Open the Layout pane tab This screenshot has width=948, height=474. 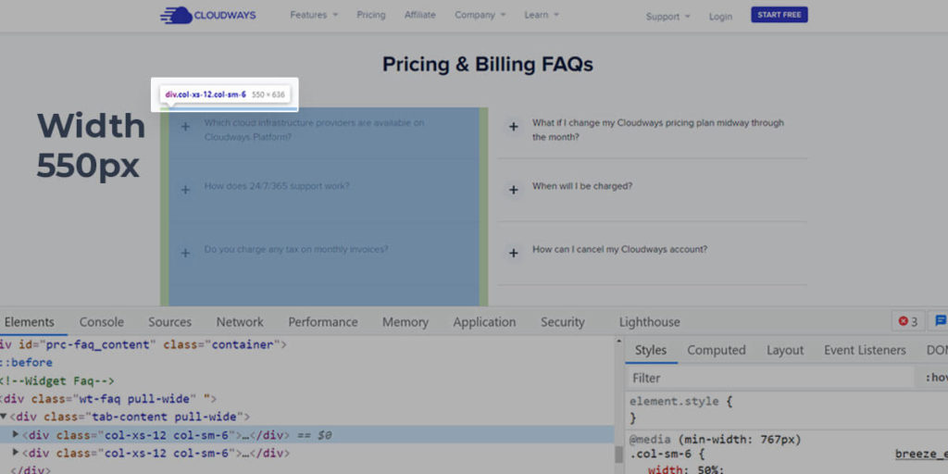click(785, 350)
